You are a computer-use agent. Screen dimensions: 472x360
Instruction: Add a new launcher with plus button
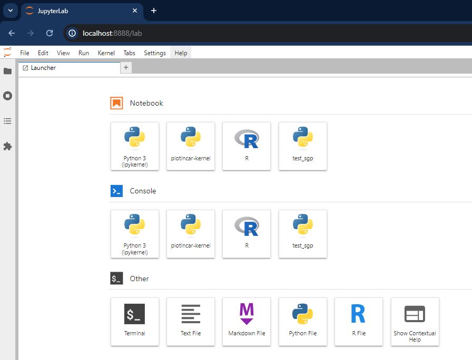pyautogui.click(x=126, y=68)
